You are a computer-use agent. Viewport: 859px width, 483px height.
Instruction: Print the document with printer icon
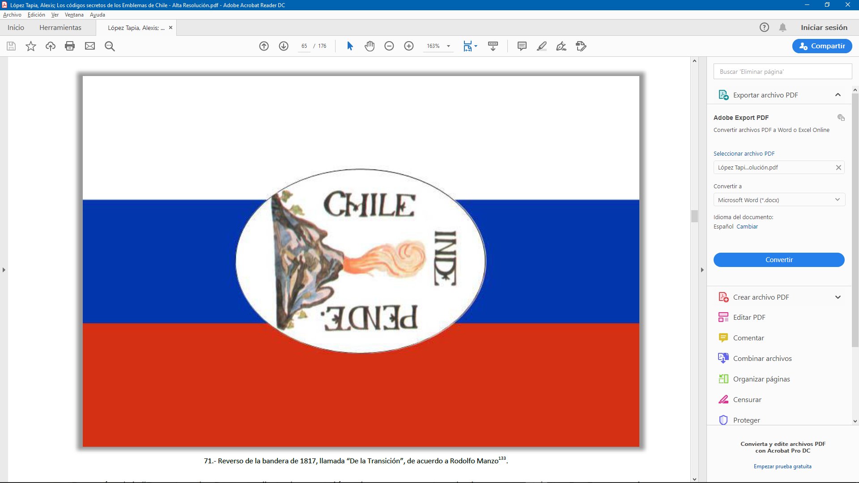click(70, 46)
